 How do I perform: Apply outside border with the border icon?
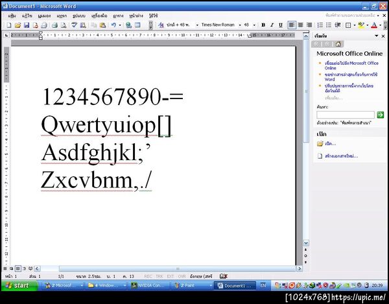tap(348, 25)
